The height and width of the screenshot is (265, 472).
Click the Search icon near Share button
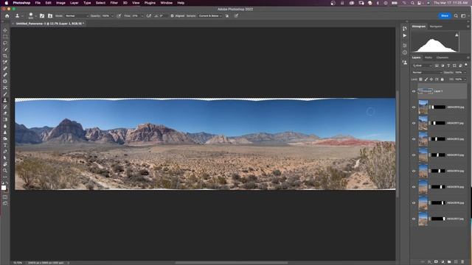pos(456,16)
